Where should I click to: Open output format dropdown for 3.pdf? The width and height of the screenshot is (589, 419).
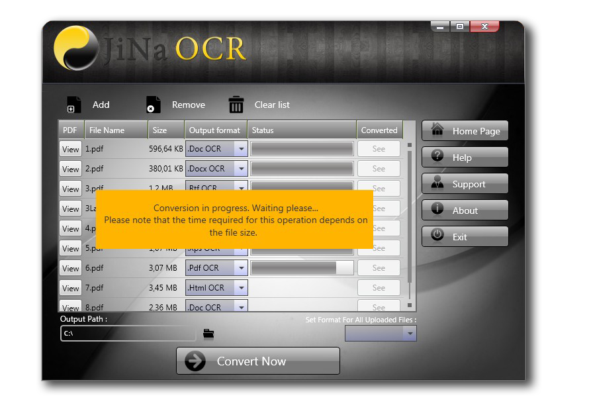tap(241, 186)
